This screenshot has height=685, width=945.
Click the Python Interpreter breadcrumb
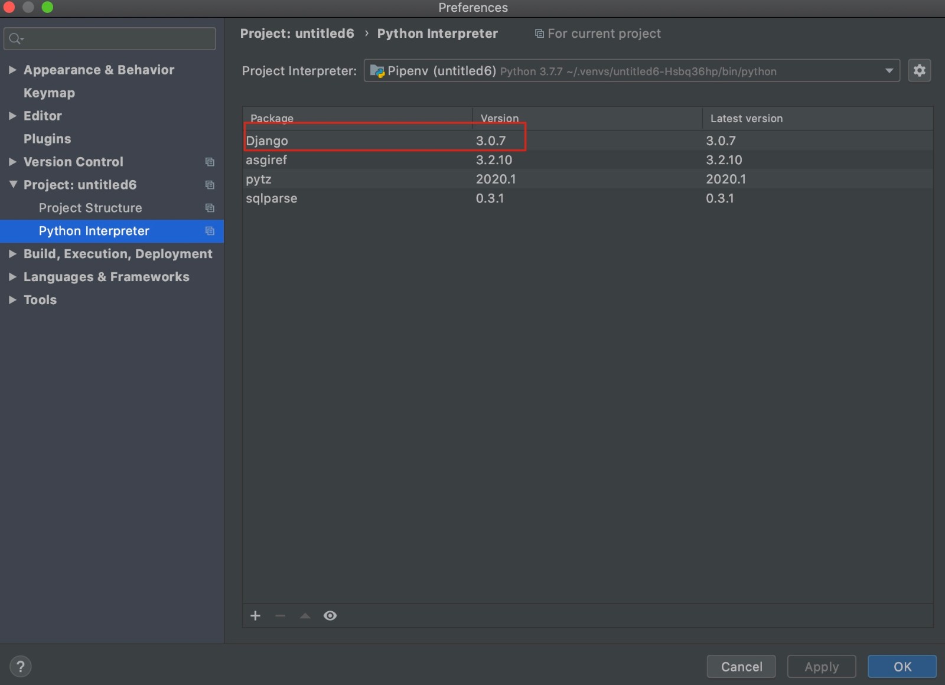click(438, 34)
